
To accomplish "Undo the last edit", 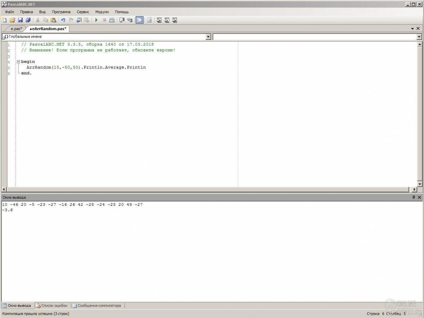I will [63, 20].
